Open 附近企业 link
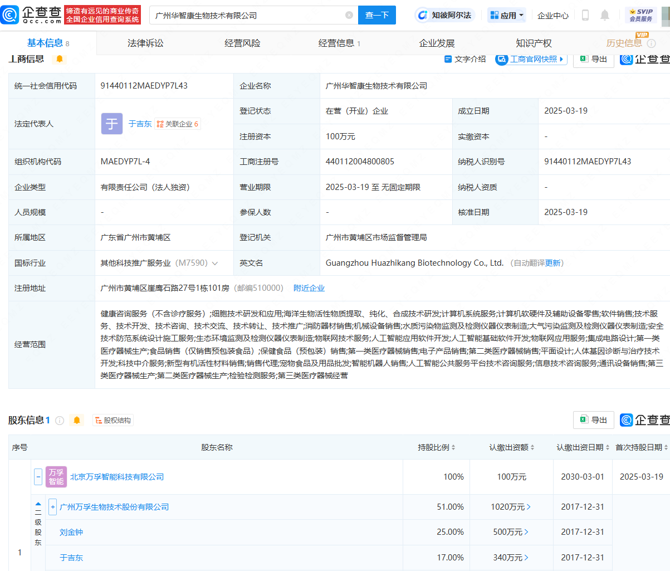Screen dimensions: 670x571 pos(309,288)
